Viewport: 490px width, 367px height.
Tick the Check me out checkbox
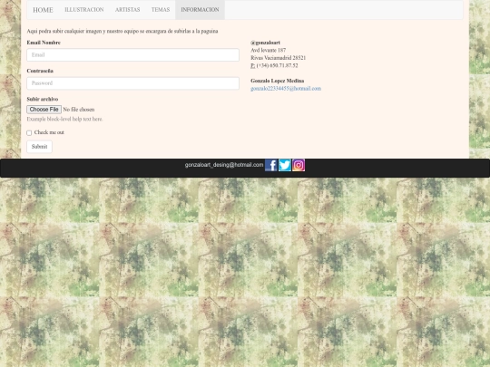click(29, 133)
